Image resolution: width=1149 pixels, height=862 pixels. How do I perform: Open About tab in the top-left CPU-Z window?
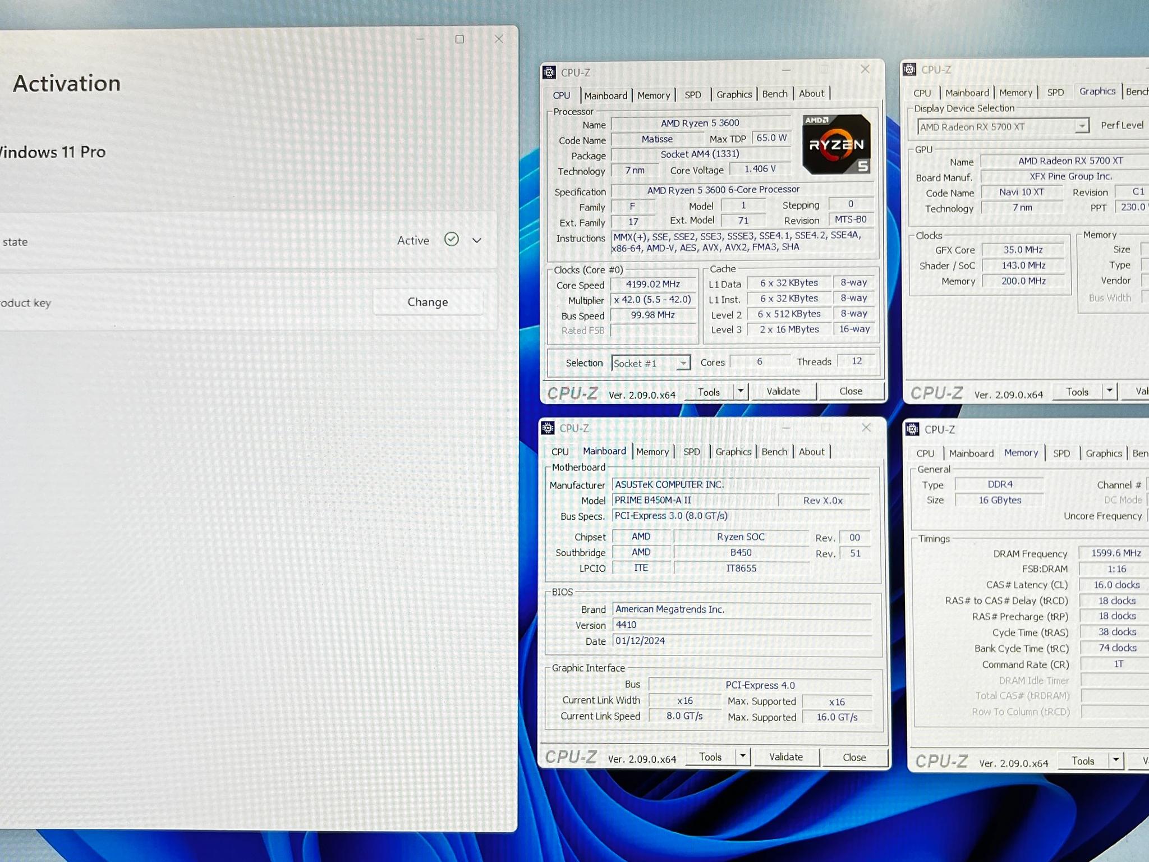[811, 94]
